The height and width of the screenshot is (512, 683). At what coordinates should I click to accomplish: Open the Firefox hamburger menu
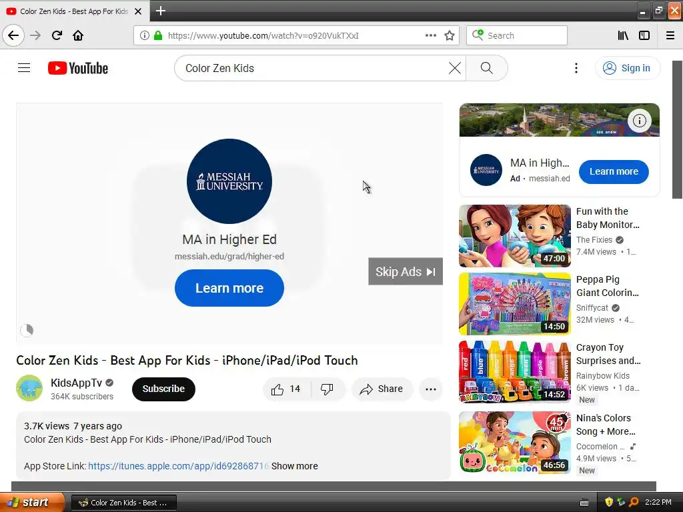click(x=670, y=35)
